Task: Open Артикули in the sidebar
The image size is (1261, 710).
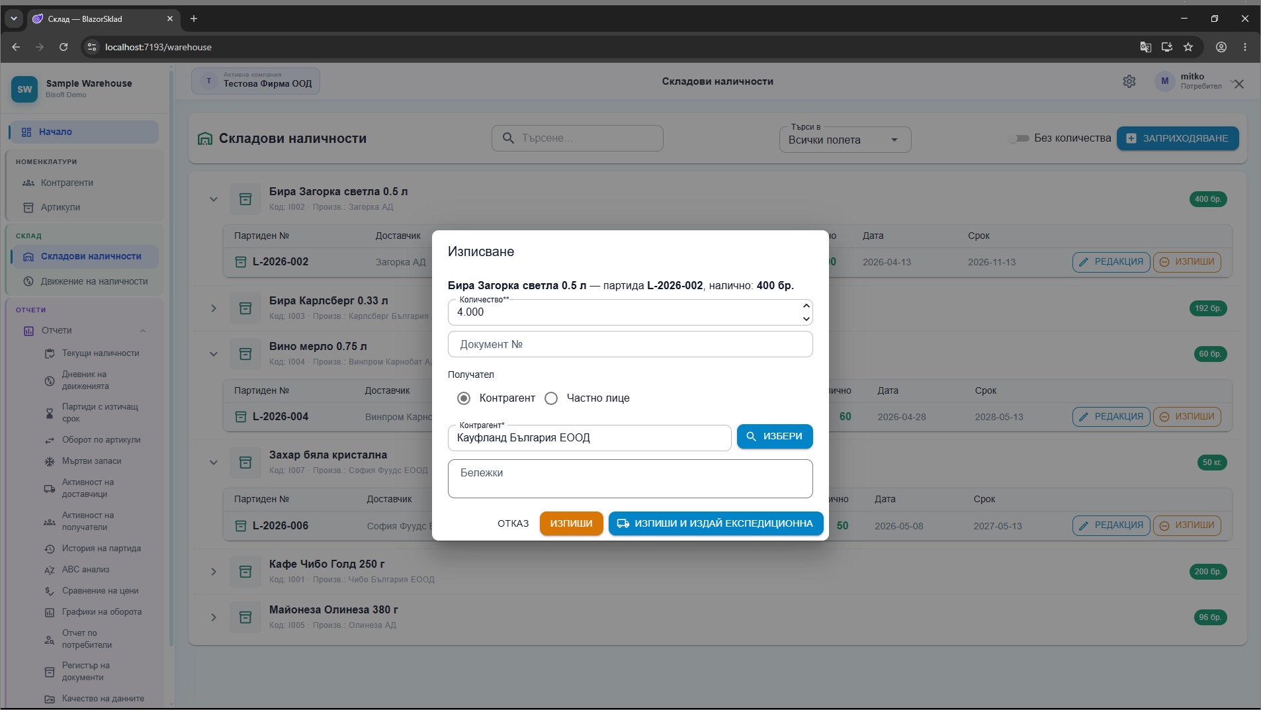Action: pyautogui.click(x=84, y=207)
